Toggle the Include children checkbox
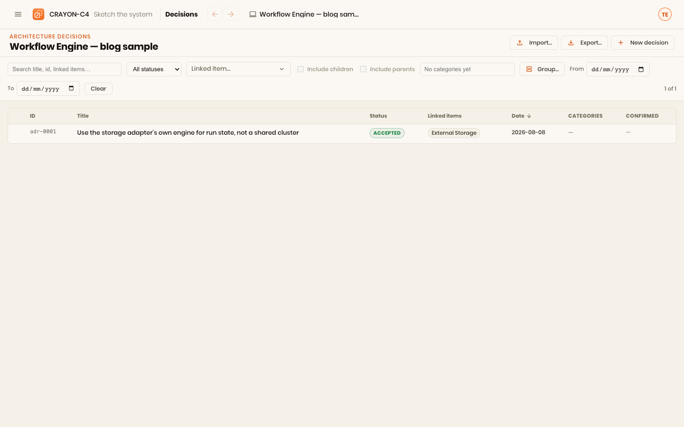This screenshot has width=684, height=427. [300, 69]
